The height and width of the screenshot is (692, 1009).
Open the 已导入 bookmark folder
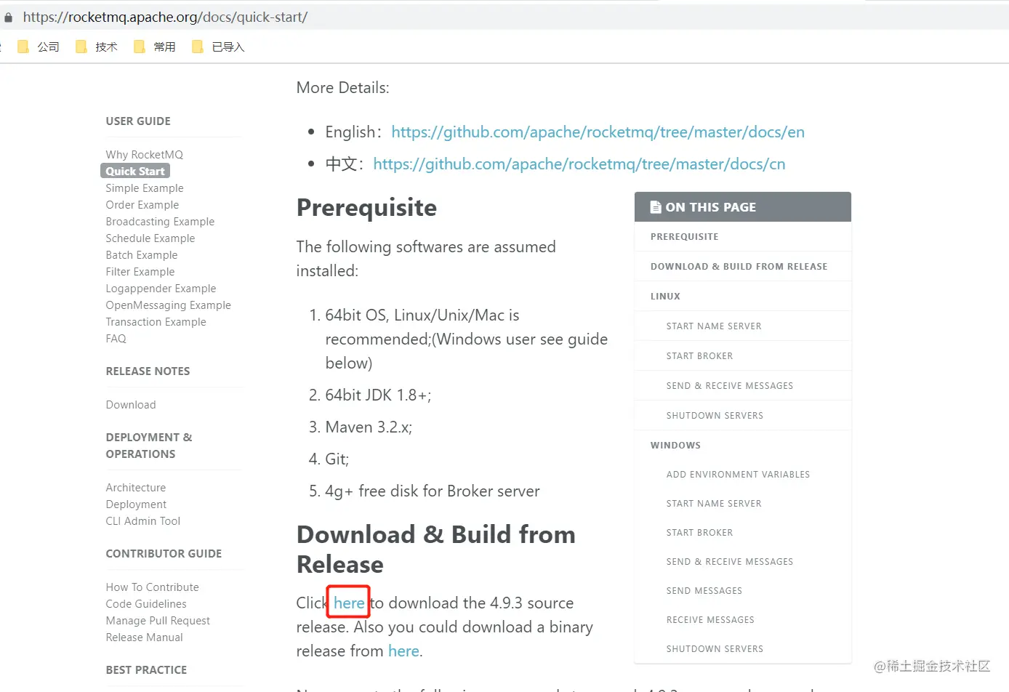coord(218,47)
